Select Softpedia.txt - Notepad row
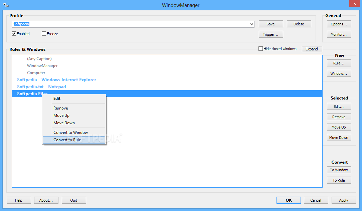Screen dimensions: 362x211 tap(167, 87)
